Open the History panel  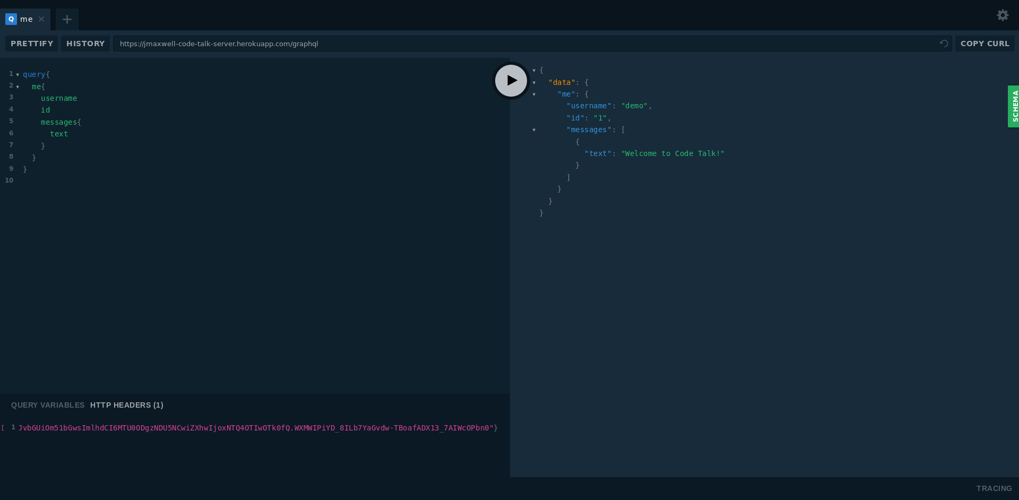click(85, 44)
